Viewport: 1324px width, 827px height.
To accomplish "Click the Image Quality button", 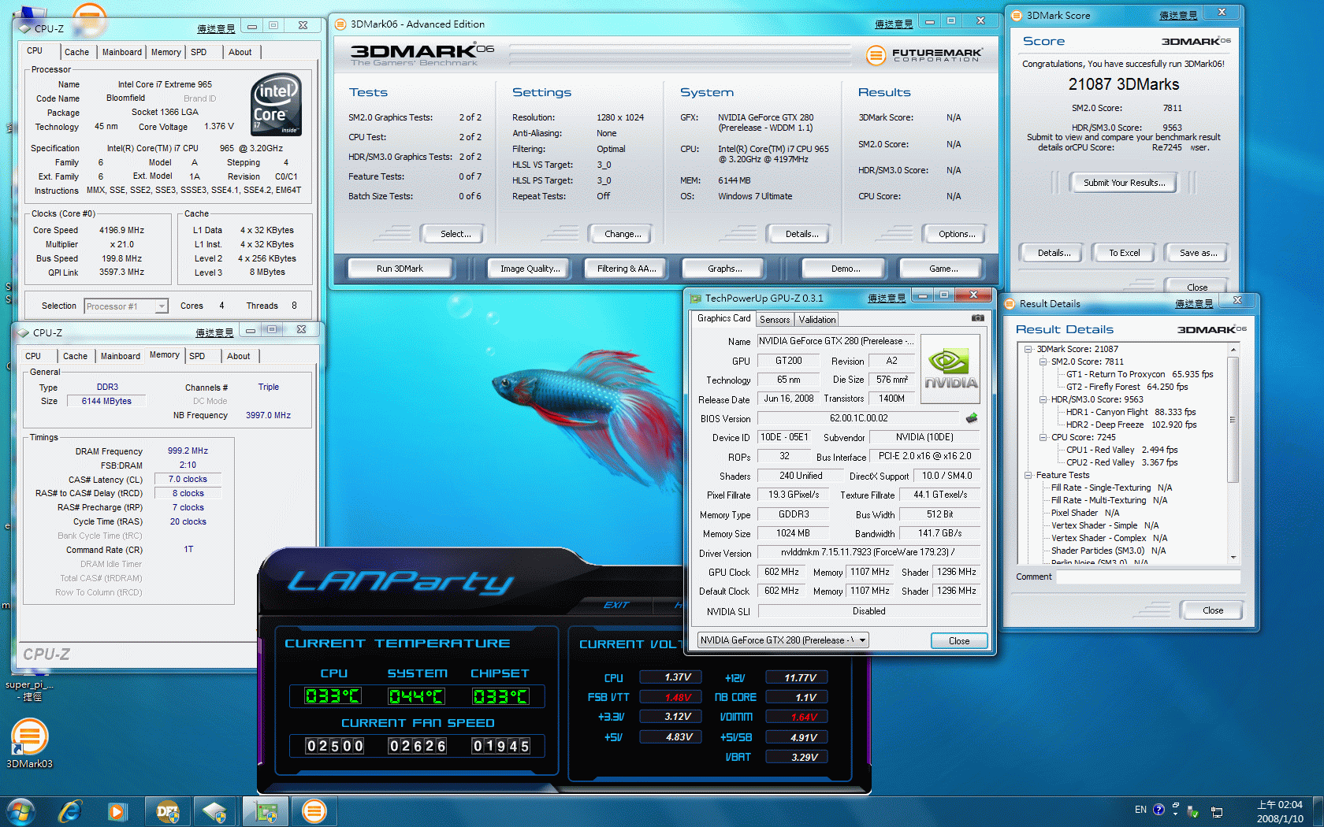I will click(530, 269).
